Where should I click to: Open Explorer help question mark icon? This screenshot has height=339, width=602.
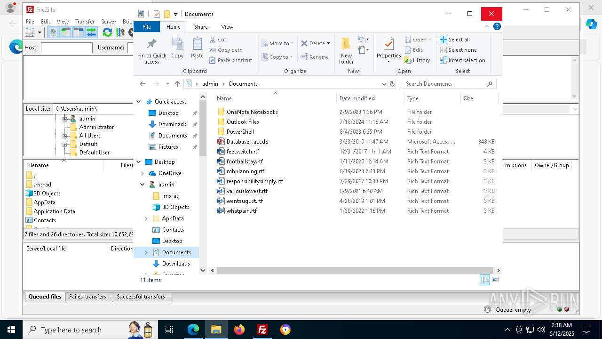[497, 27]
